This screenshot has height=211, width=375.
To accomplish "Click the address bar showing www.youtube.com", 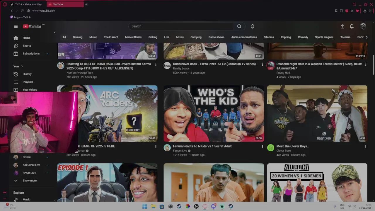I will pyautogui.click(x=44, y=11).
